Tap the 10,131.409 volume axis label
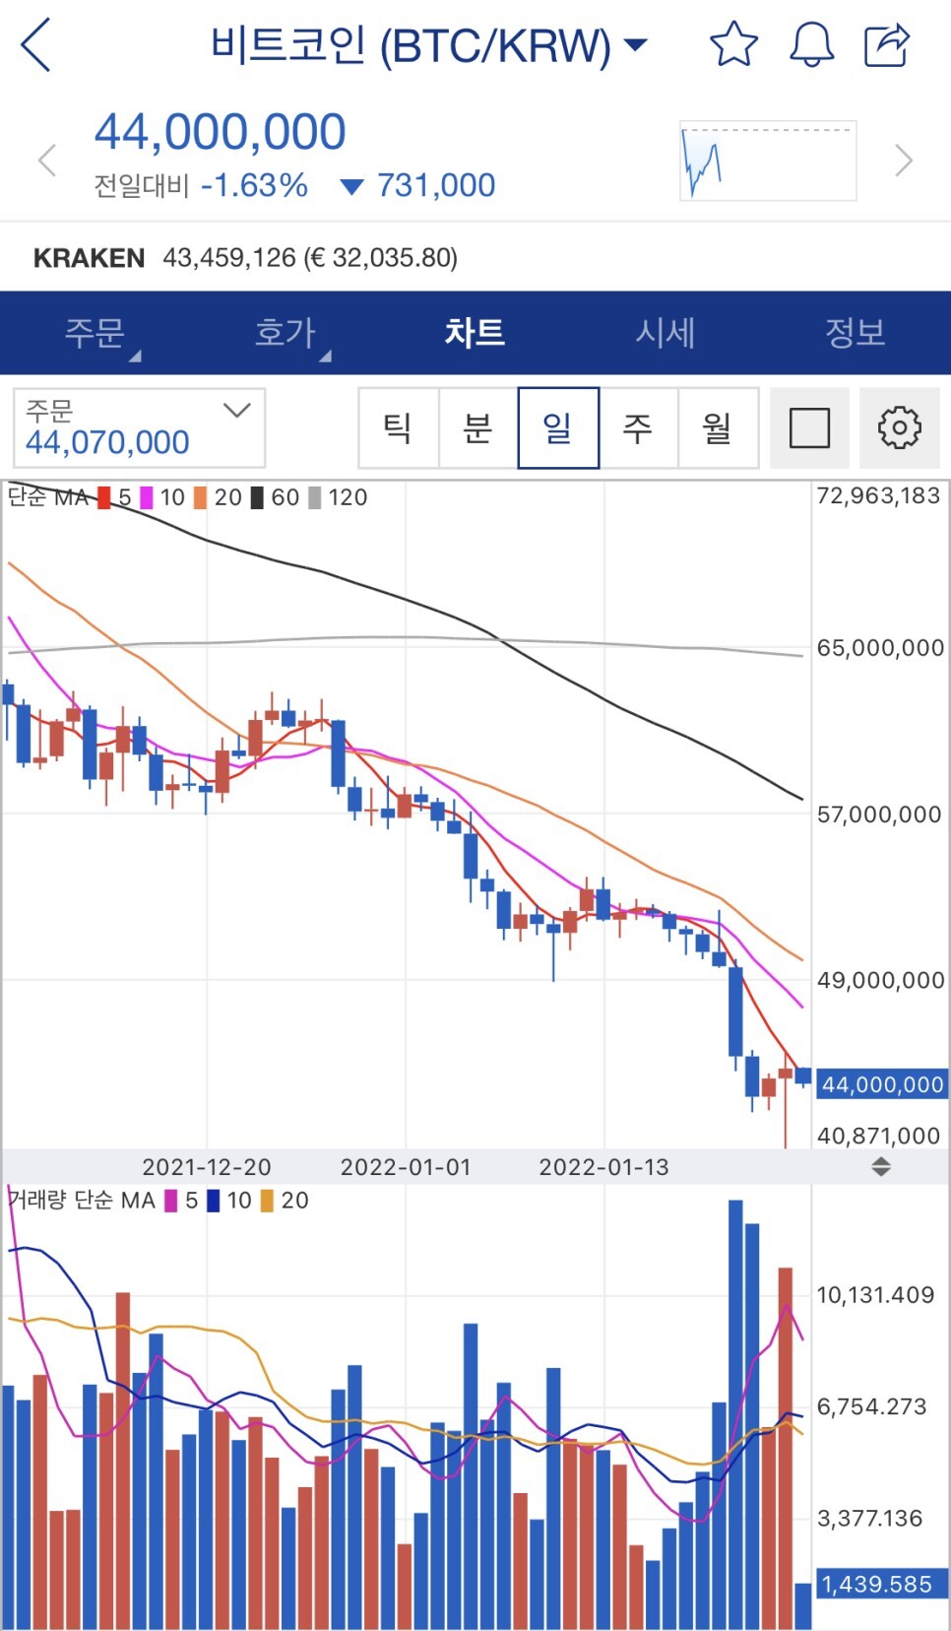951x1631 pixels. coord(875,1295)
